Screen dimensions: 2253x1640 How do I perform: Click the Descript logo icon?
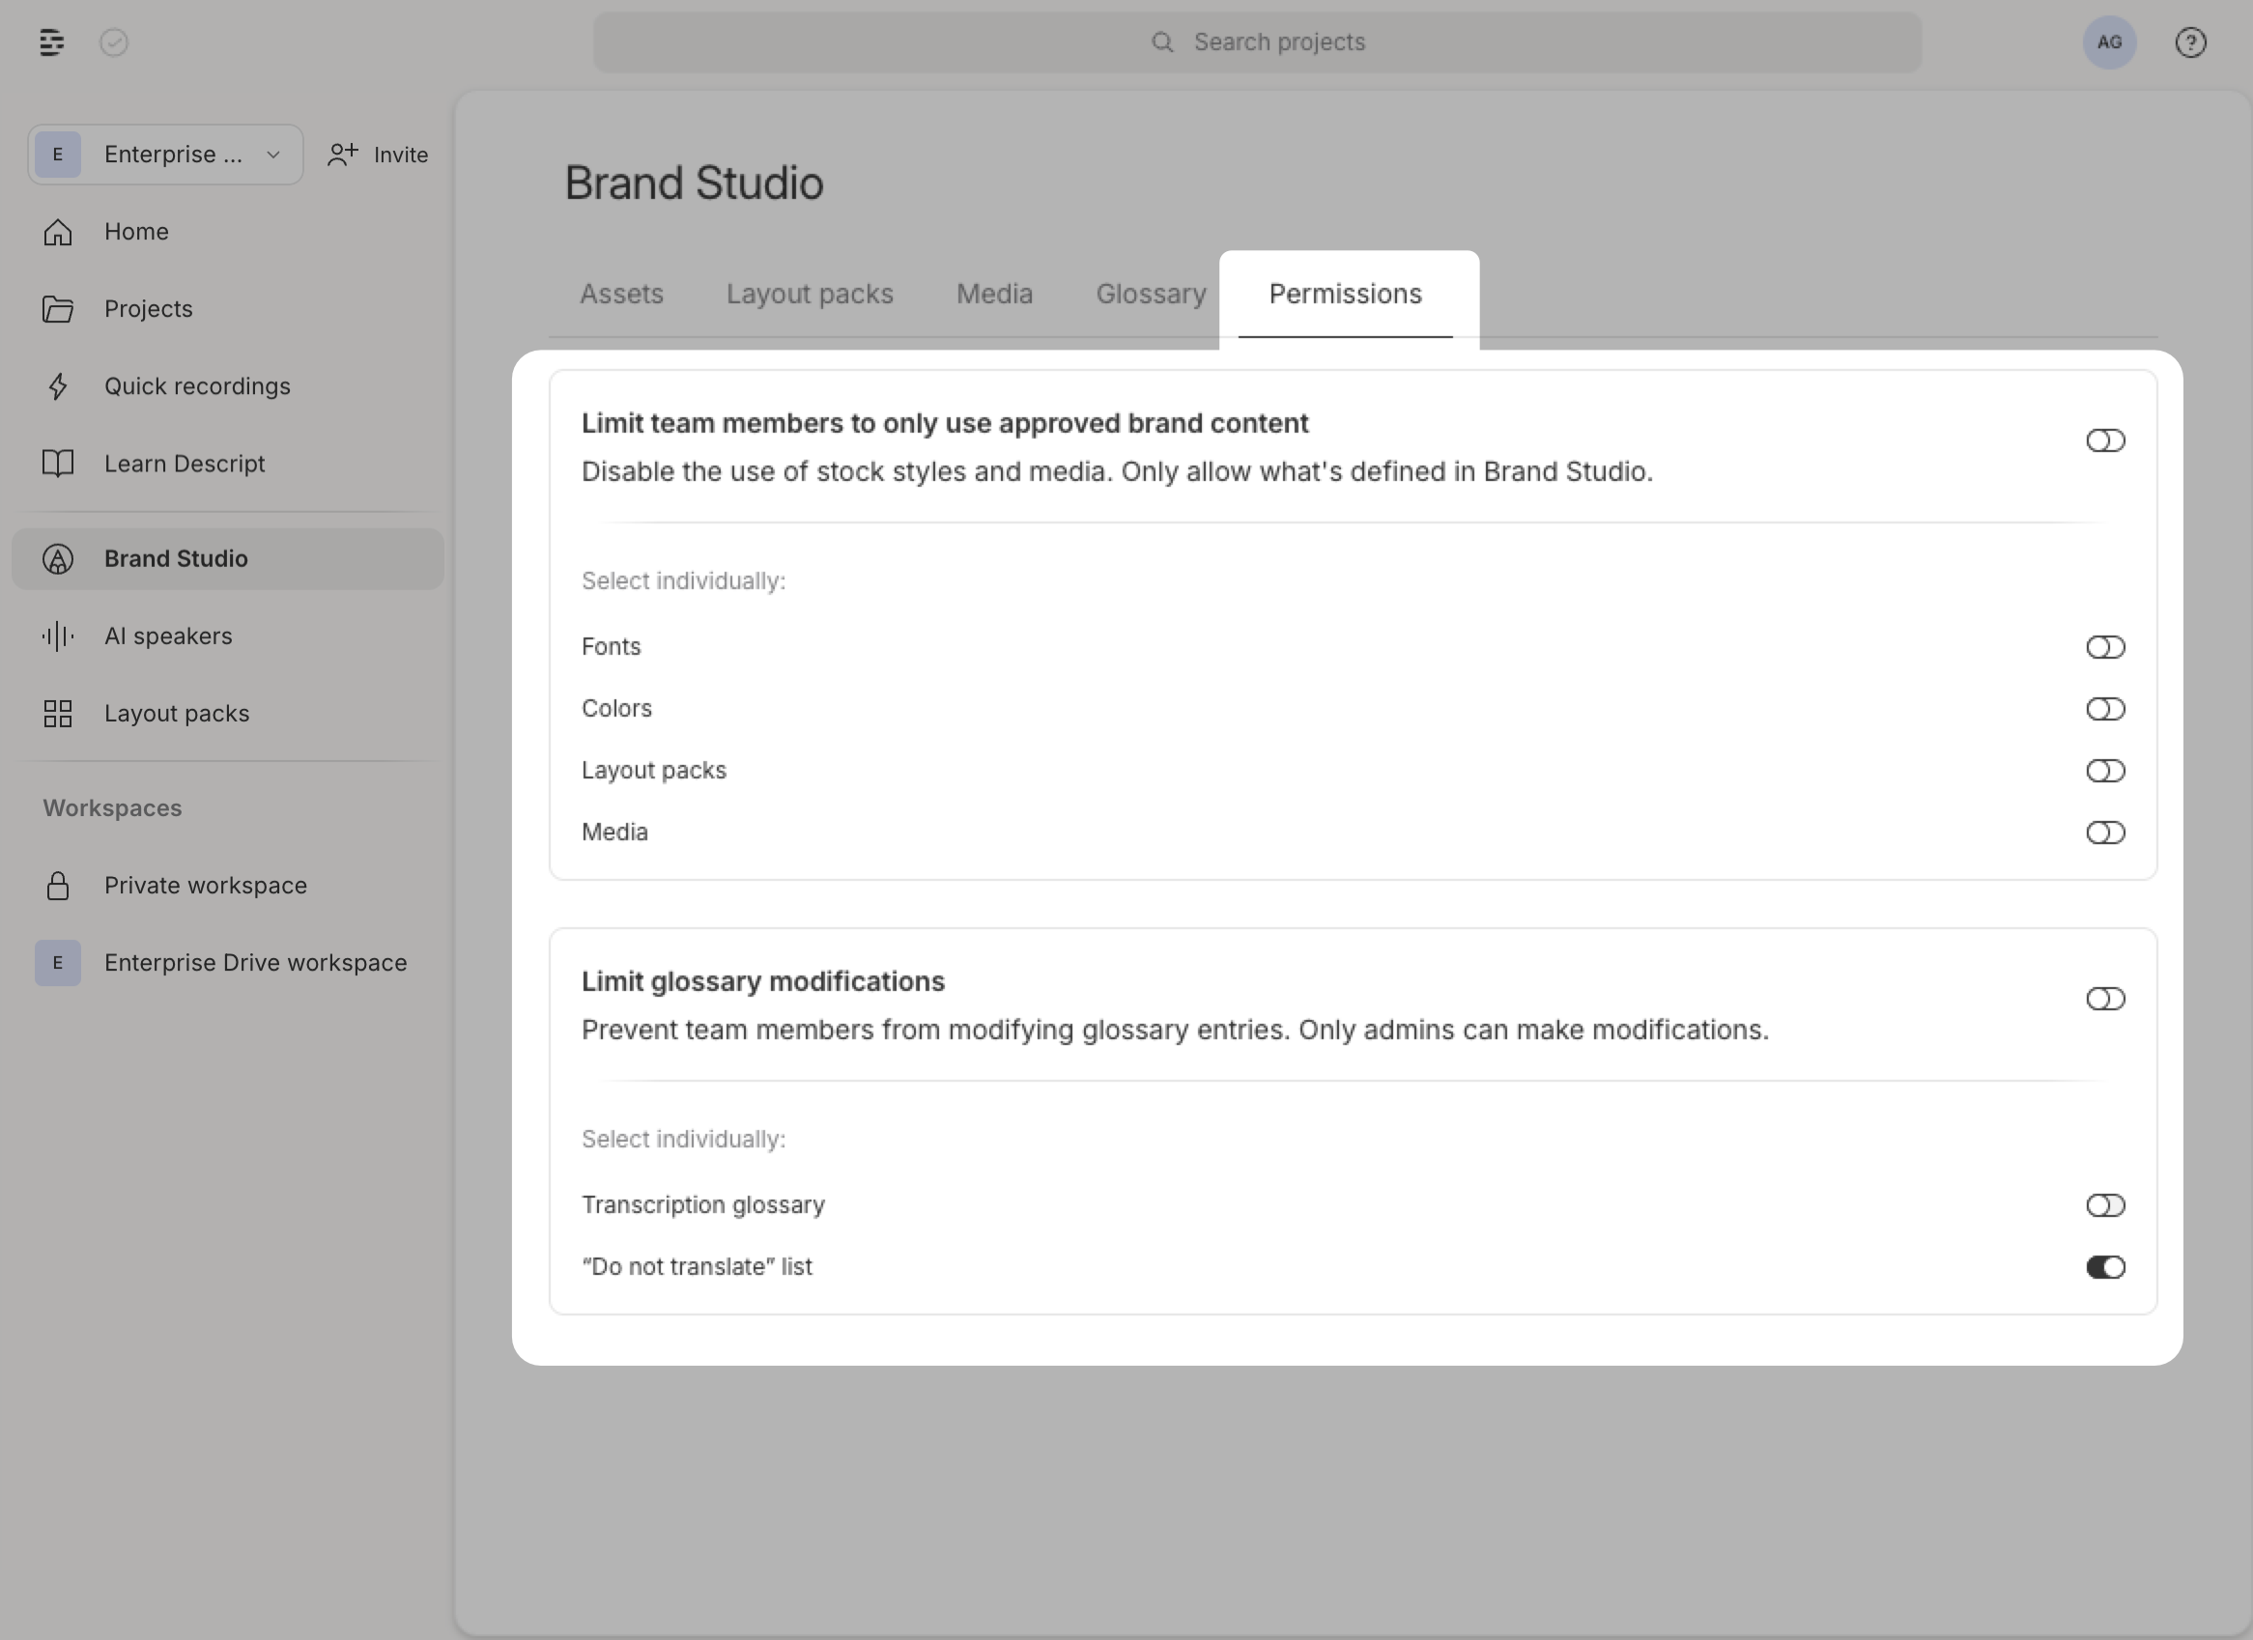pos(50,42)
